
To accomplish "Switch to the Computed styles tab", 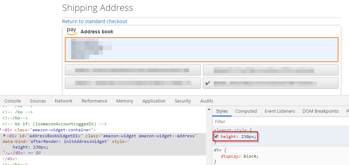I will (x=246, y=111).
